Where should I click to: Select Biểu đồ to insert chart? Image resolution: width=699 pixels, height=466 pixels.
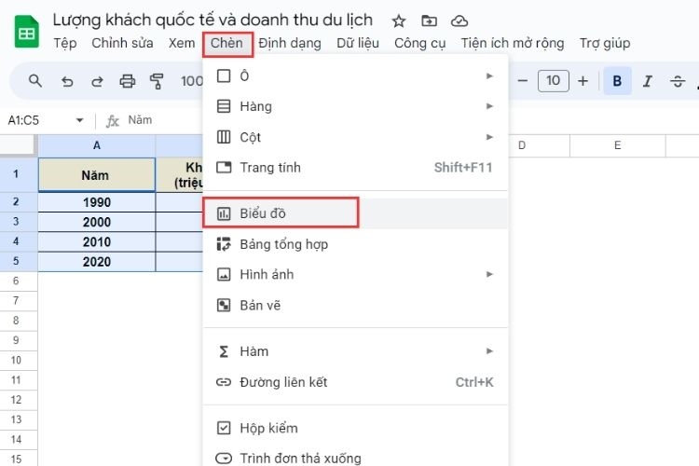pos(355,213)
